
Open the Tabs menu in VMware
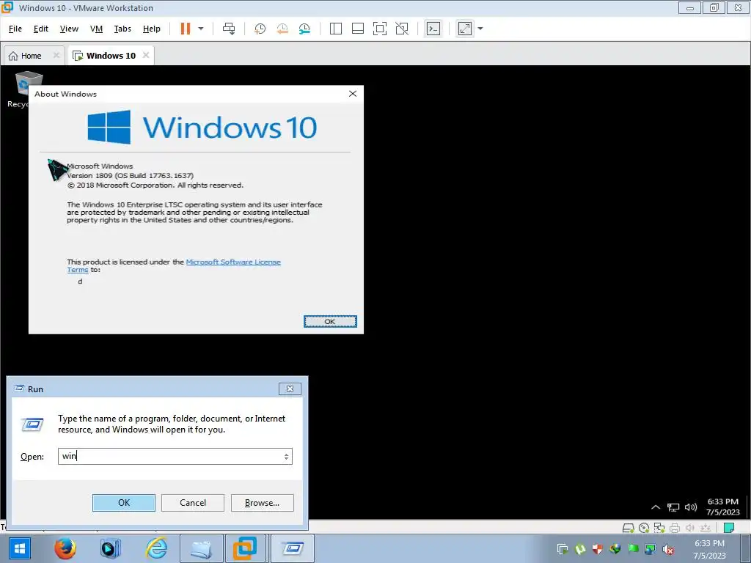(122, 29)
